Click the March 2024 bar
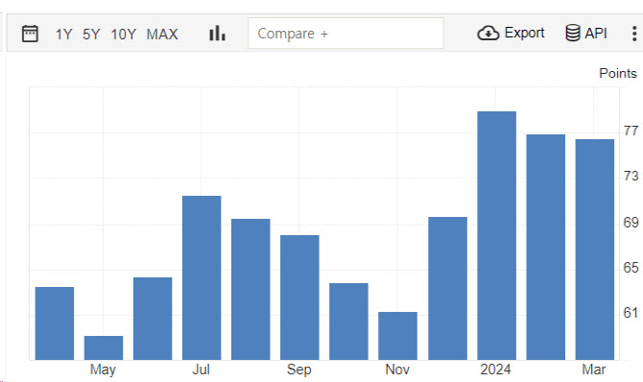 click(x=595, y=250)
